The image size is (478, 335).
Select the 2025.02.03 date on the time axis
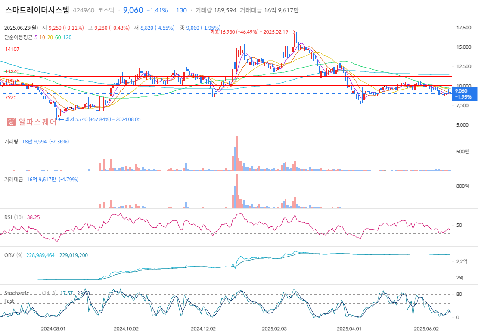pos(274,329)
